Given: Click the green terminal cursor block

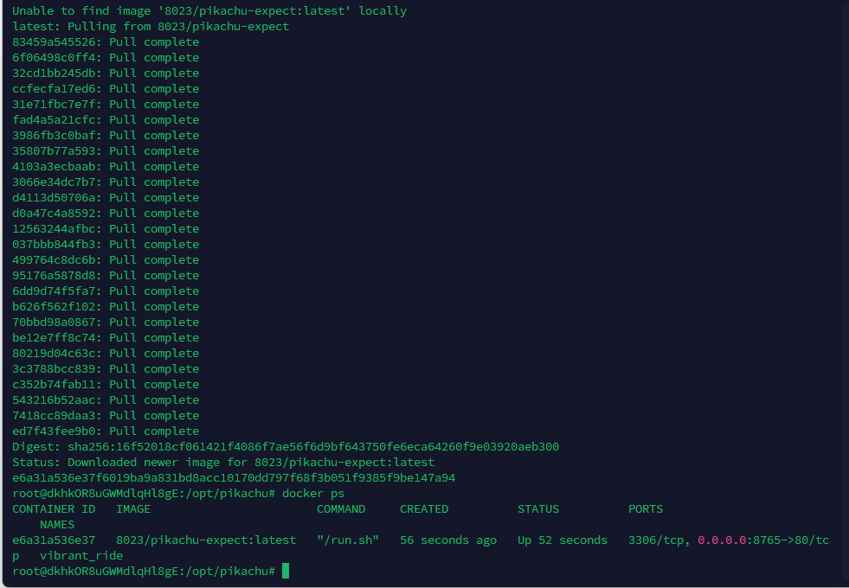Looking at the screenshot, I should 286,571.
